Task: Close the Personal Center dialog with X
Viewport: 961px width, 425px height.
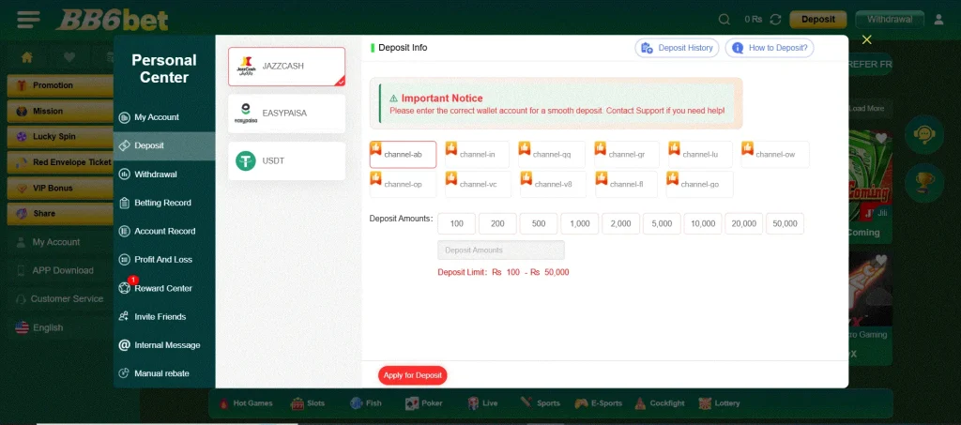Action: coord(866,39)
